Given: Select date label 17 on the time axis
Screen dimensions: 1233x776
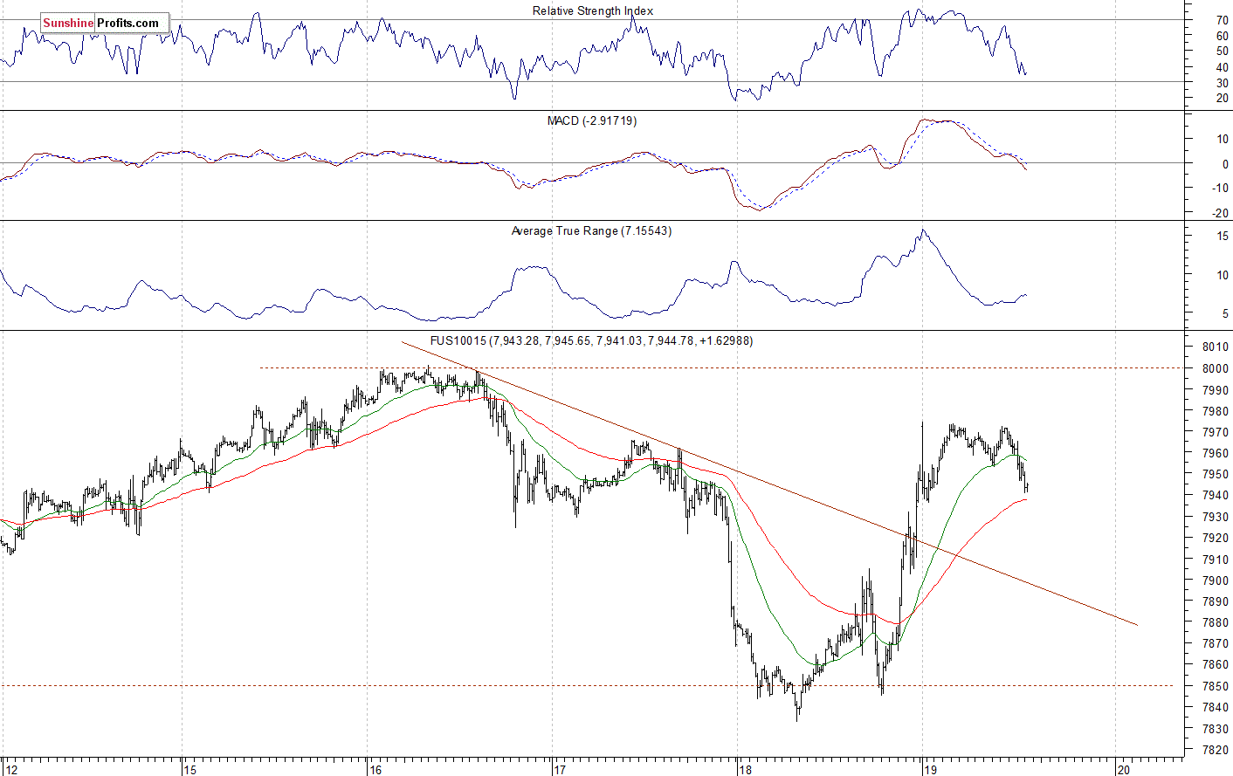Looking at the screenshot, I should [560, 770].
